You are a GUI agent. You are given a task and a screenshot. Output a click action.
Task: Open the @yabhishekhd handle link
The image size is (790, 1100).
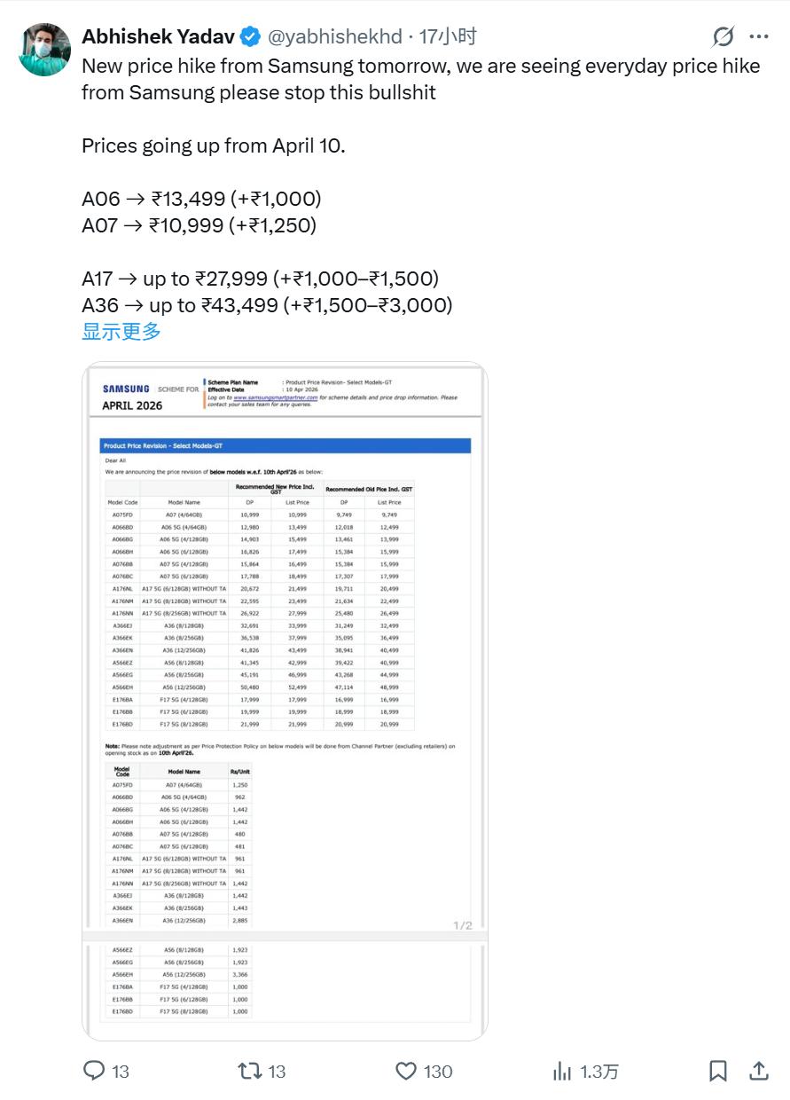334,36
